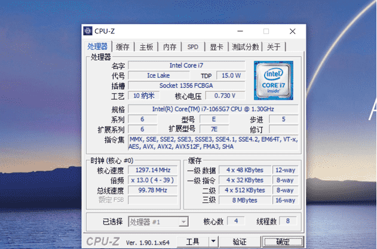The width and height of the screenshot is (377, 249).
Task: Click the core voltage value 0.730 V
Action: (x=225, y=96)
